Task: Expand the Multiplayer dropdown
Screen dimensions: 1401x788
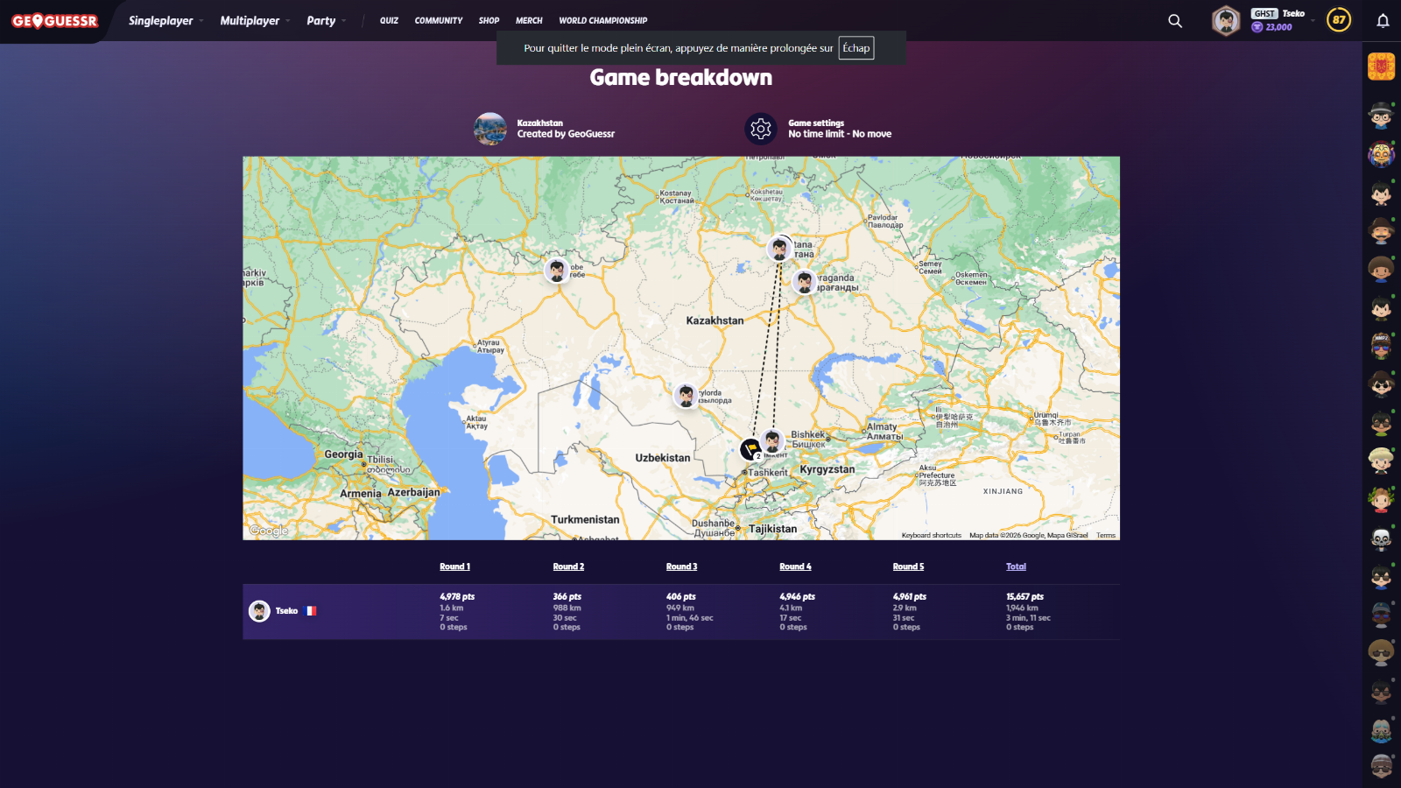Action: coord(255,21)
